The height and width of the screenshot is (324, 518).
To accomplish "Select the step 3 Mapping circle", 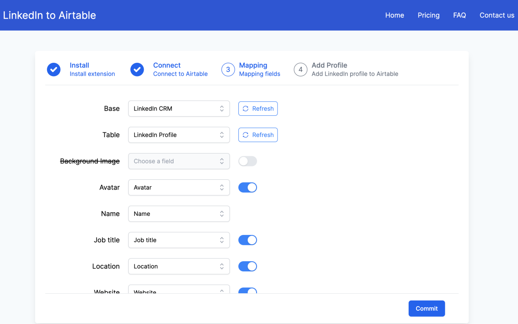I will coord(228,69).
